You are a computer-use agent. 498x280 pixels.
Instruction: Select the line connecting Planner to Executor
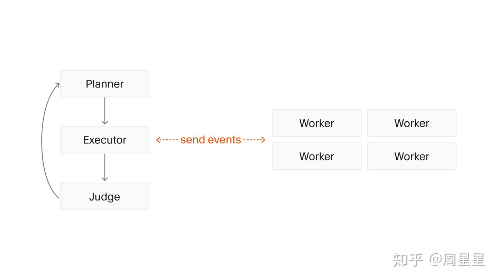click(105, 111)
